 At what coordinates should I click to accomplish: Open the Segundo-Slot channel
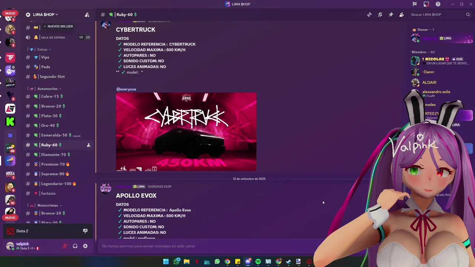(58, 76)
